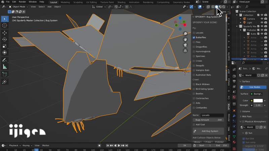Select the Measure tool
This screenshot has width=269, height=151.
5,67
